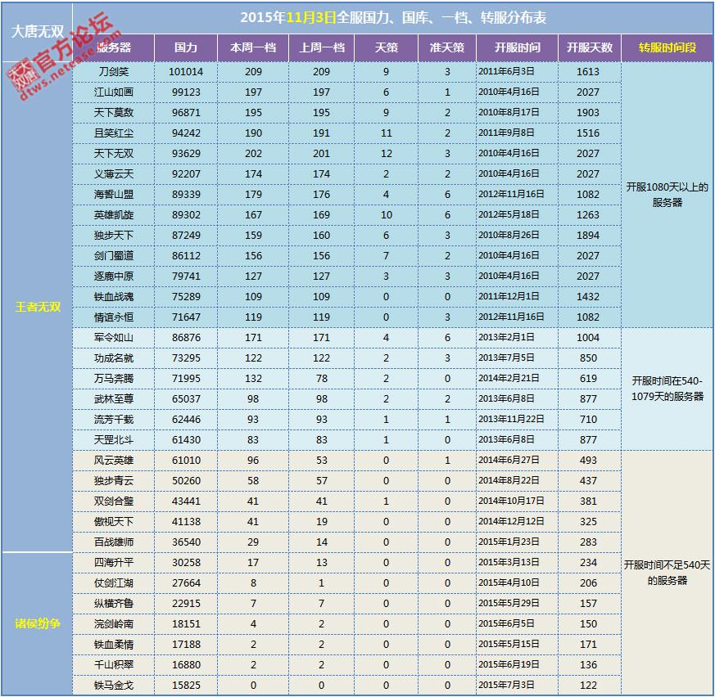This screenshot has width=715, height=697.
Task: Select server name 功成名就
Action: coord(114,358)
